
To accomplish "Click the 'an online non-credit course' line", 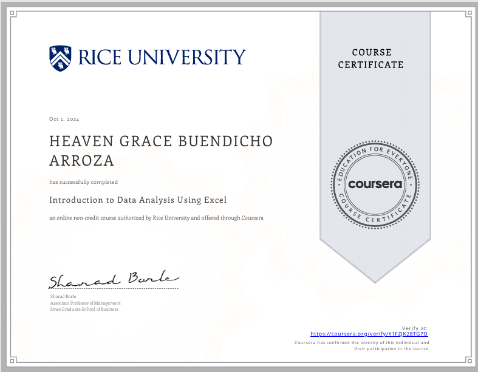I will click(x=156, y=218).
